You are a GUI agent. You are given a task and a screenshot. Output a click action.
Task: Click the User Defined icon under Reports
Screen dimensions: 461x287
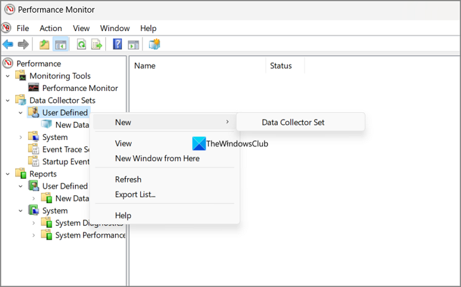point(34,185)
